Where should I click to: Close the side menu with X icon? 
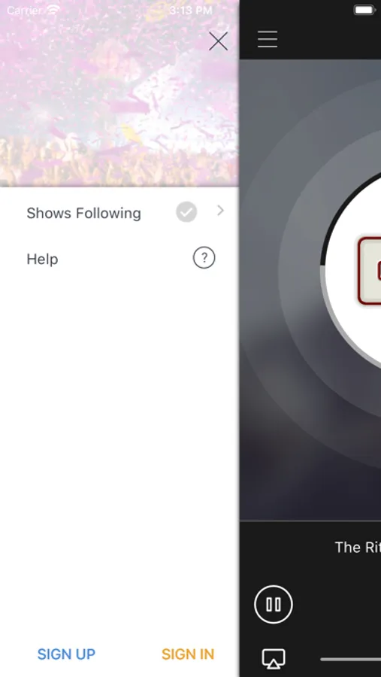click(218, 41)
